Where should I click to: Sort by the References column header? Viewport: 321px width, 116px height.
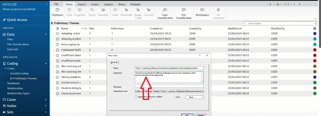coord(118,28)
